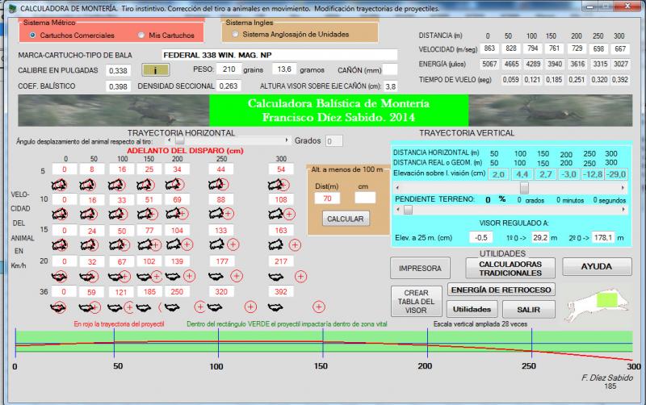The height and width of the screenshot is (405, 646).
Task: Choose the Mis Cartuchos radio option
Action: tap(142, 35)
